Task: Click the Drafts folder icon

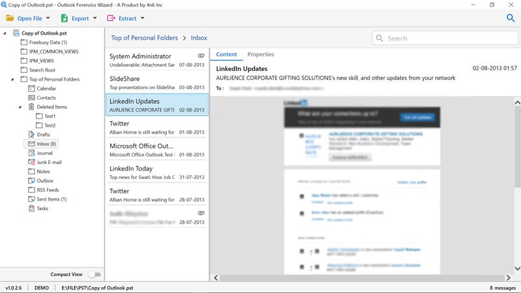Action: pos(31,135)
